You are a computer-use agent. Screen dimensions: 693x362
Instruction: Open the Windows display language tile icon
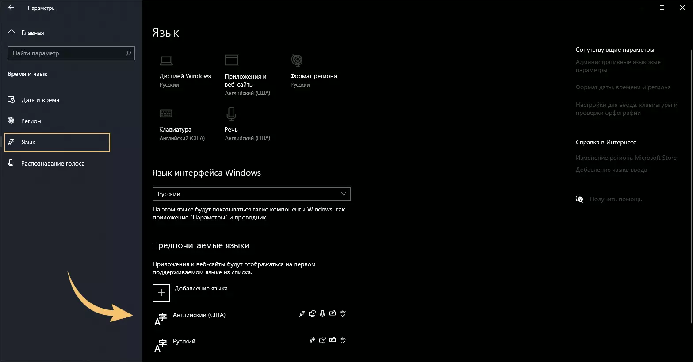166,60
